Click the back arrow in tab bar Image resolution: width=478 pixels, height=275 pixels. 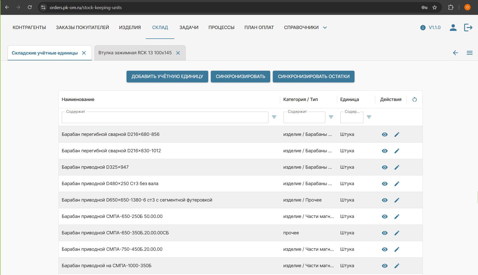click(455, 53)
